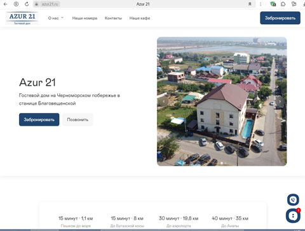The width and height of the screenshot is (305, 231).
Task: Click the azur21.ru address field
Action: pyautogui.click(x=50, y=4)
